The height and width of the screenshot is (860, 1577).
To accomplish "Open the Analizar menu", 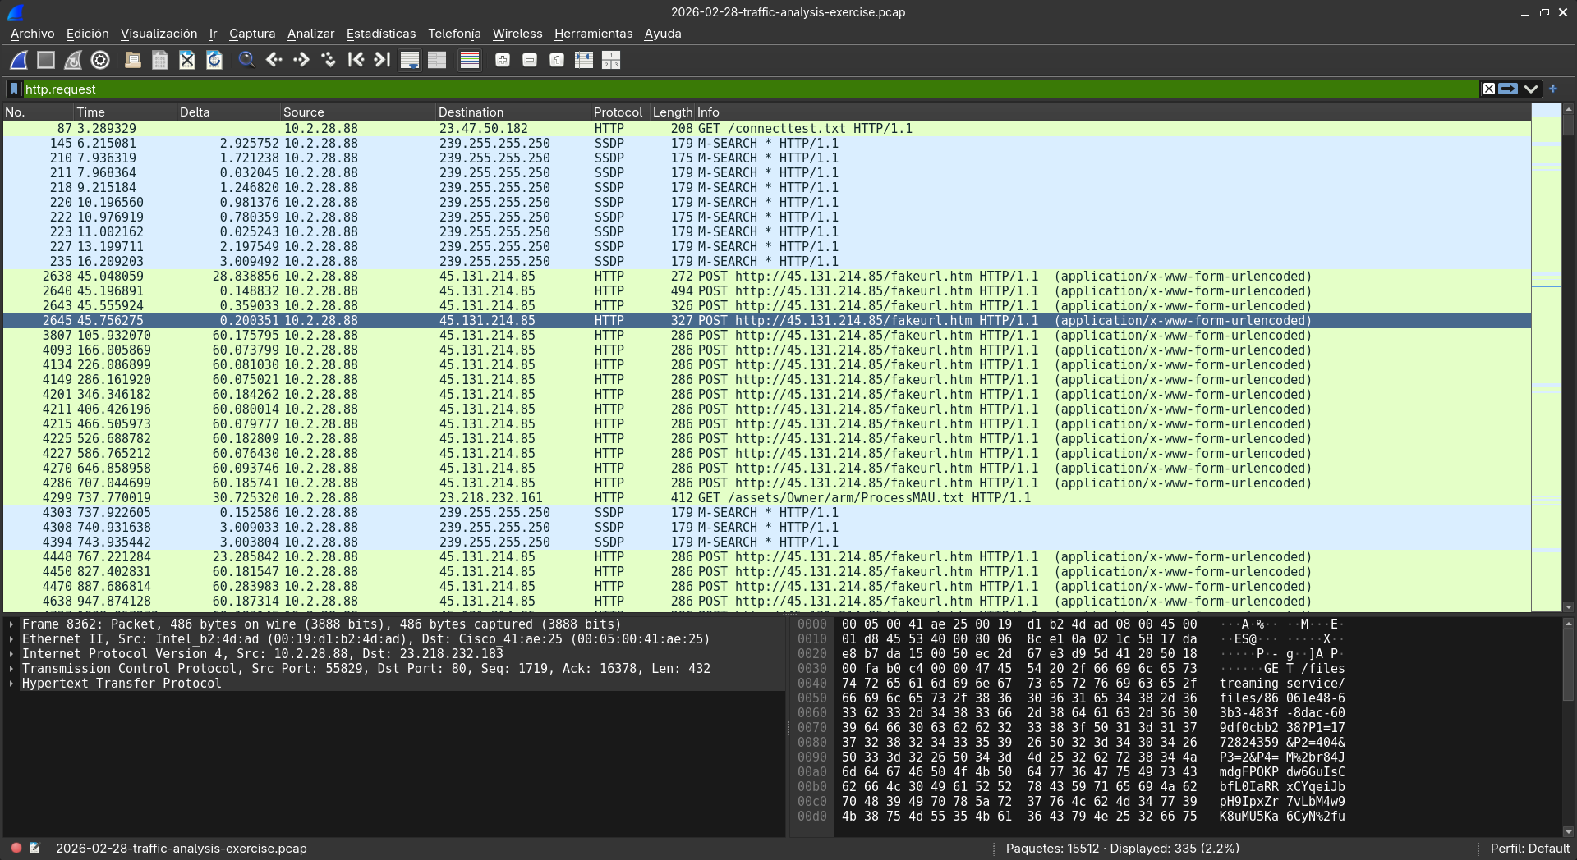I will [x=310, y=34].
